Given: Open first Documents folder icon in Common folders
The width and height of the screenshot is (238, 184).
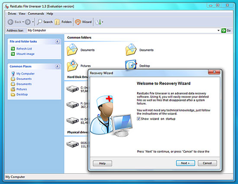Looking at the screenshot, I should click(x=72, y=50).
